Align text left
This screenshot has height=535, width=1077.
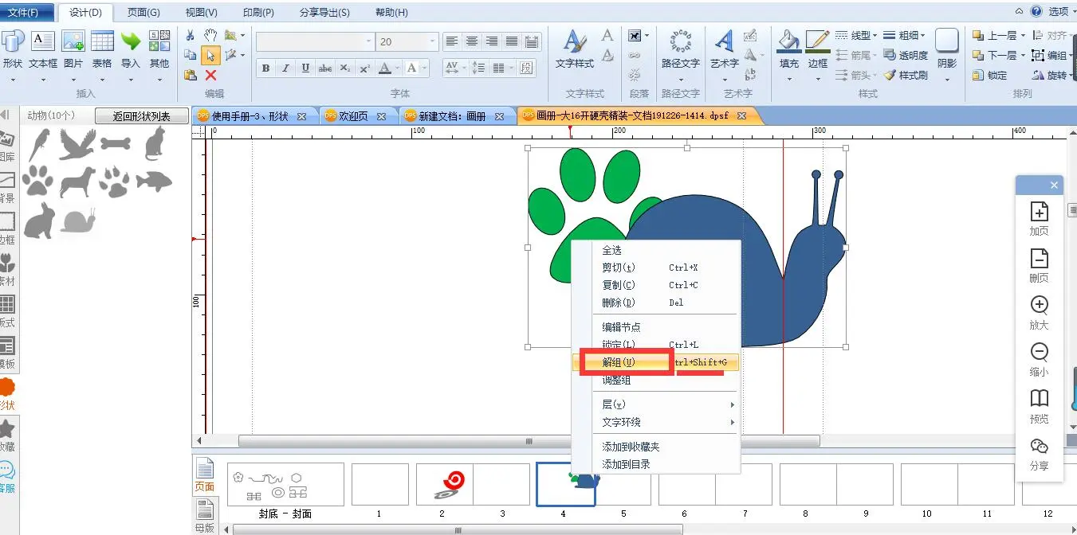(x=452, y=41)
